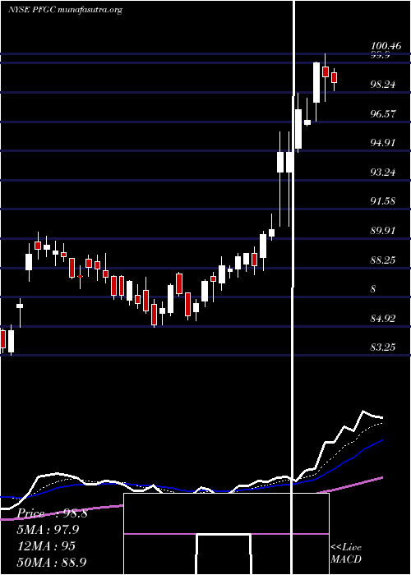411x575 pixels.
Task: Click the NYSE PFGC munafasutra.org chart title
Action: click(x=65, y=10)
